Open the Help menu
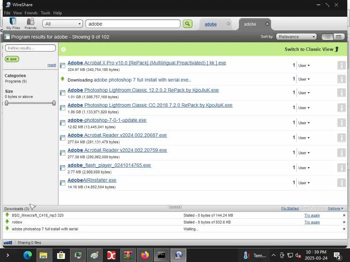Image resolution: width=350 pixels, height=262 pixels. [57, 13]
